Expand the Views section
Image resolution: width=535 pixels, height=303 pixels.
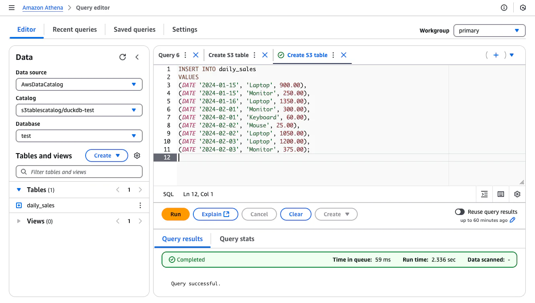tap(19, 221)
